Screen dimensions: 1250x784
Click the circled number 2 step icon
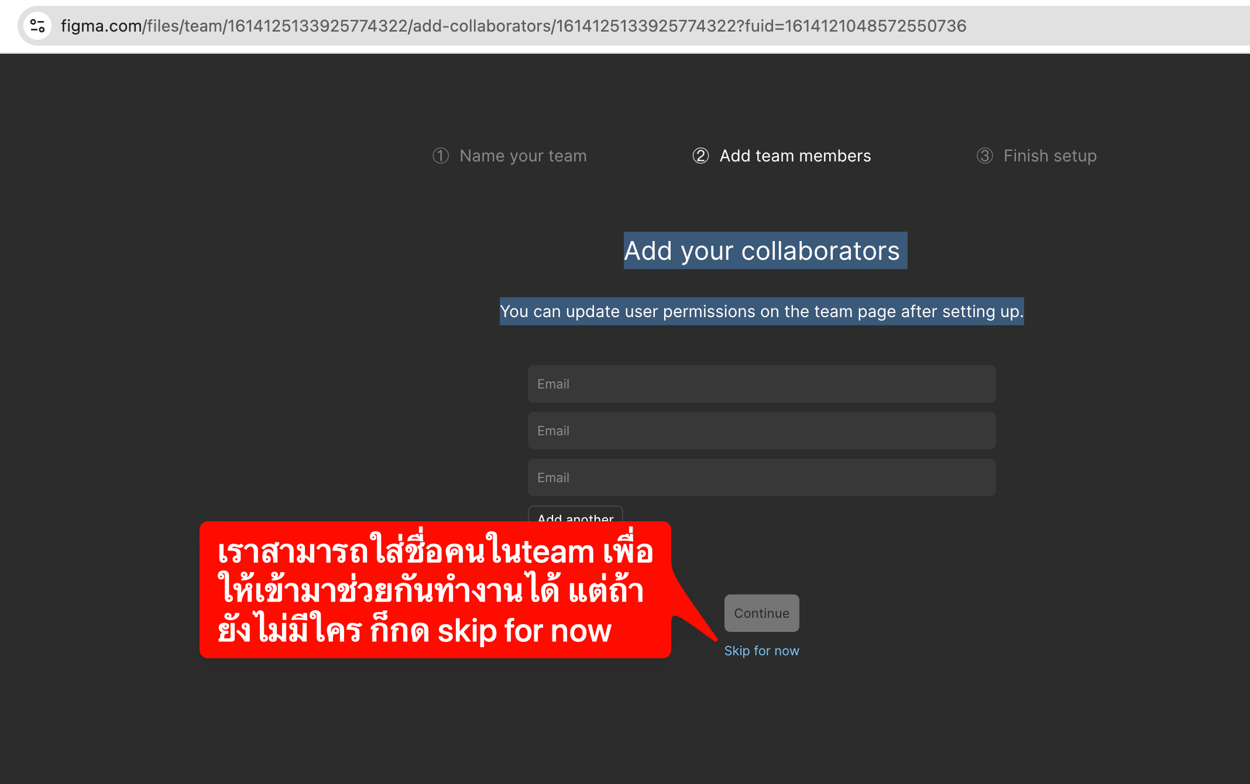700,156
